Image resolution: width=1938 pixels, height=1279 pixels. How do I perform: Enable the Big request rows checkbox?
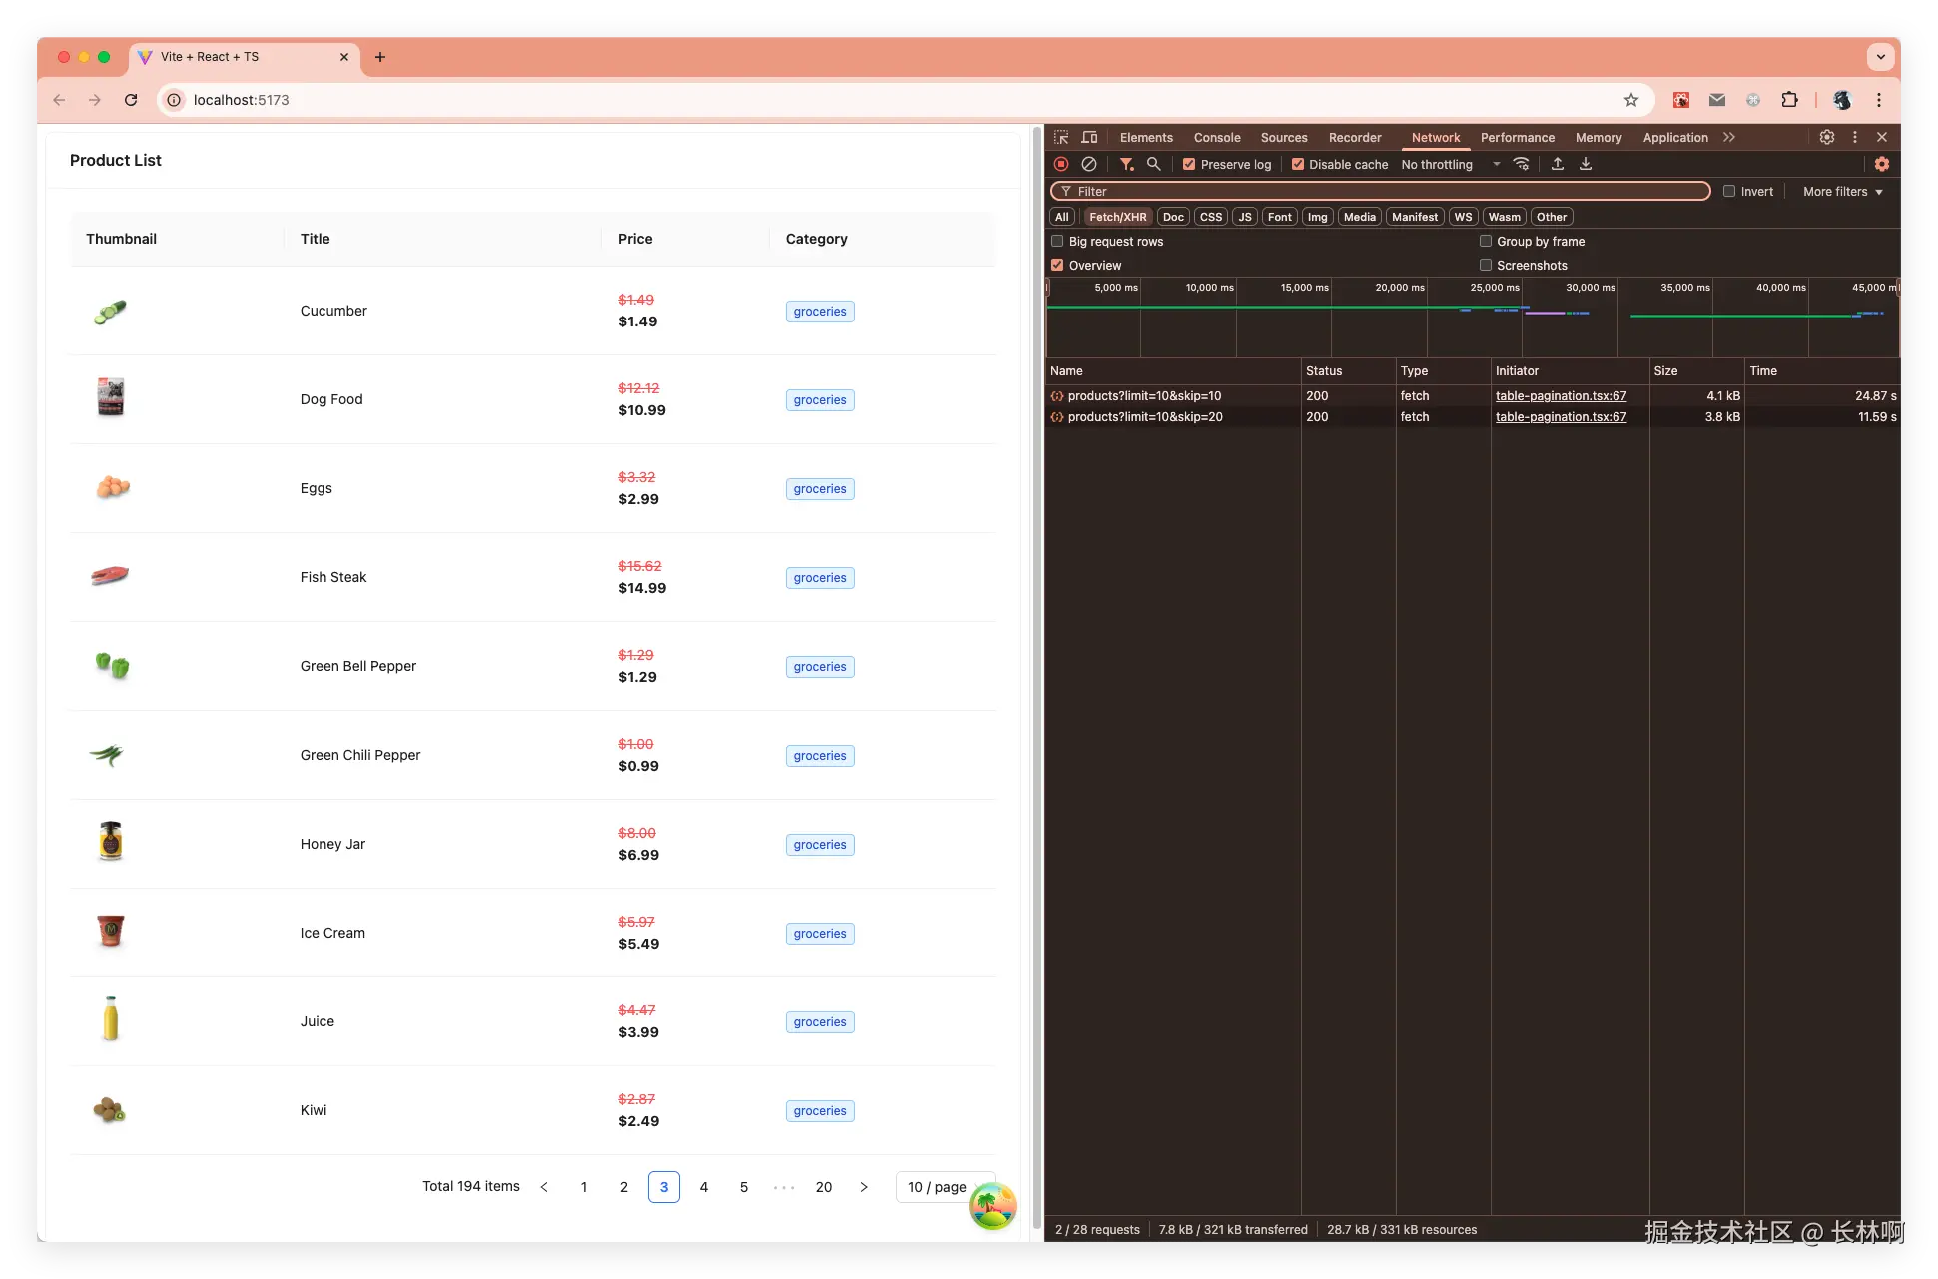click(1057, 241)
